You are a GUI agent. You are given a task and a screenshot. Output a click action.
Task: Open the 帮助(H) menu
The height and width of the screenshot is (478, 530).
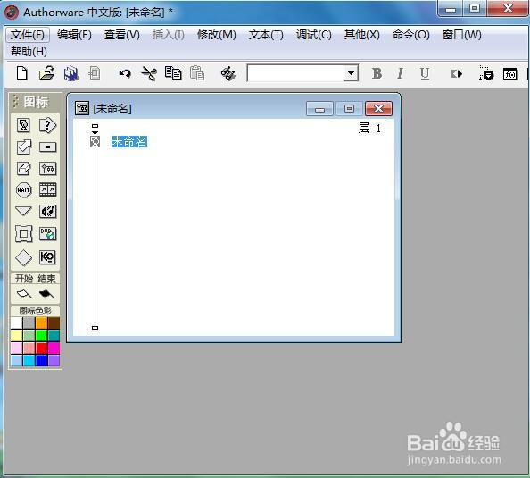pyautogui.click(x=29, y=52)
